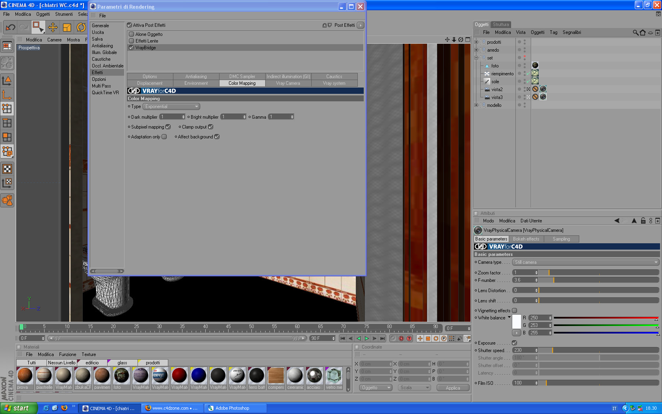Go to the end of animation
Screen dimensions: 662x414
(382, 338)
